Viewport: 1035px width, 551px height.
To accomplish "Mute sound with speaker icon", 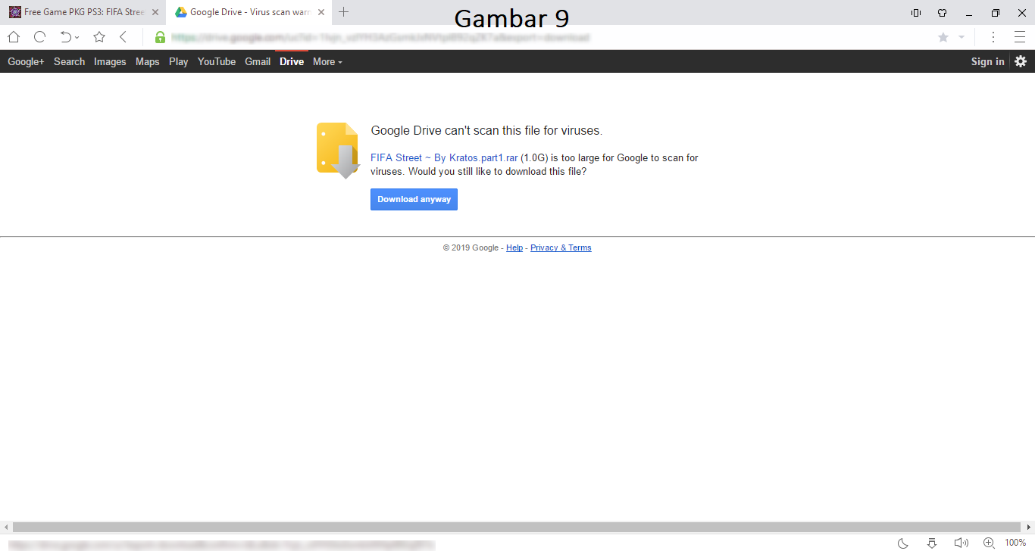I will [961, 543].
